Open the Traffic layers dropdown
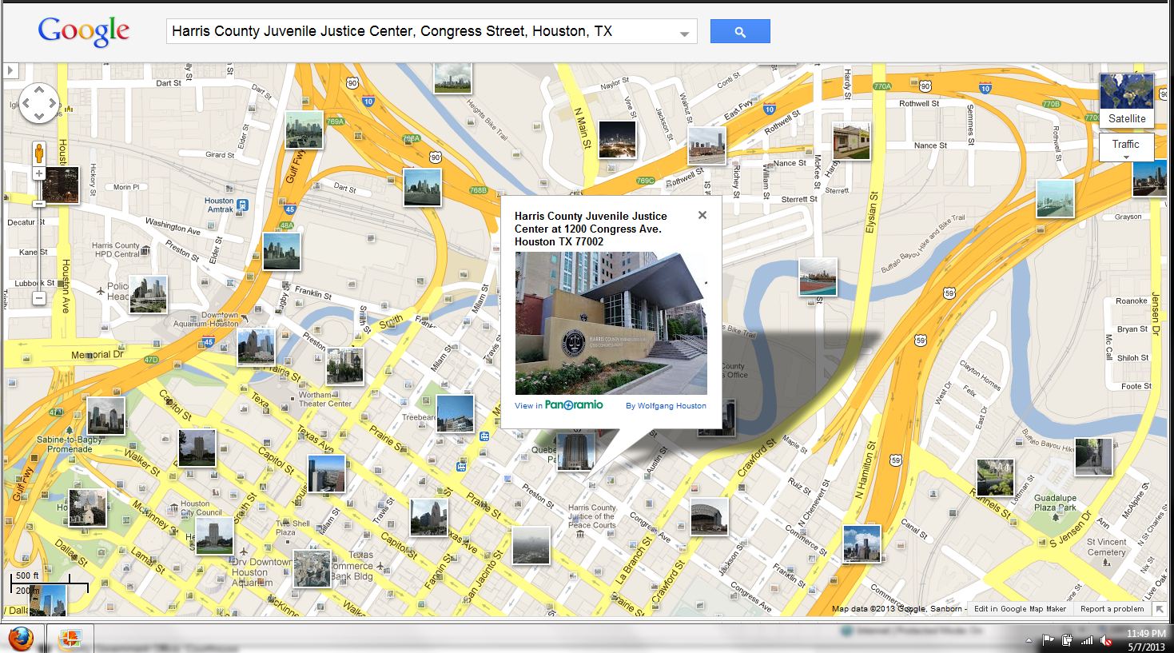 1126,148
